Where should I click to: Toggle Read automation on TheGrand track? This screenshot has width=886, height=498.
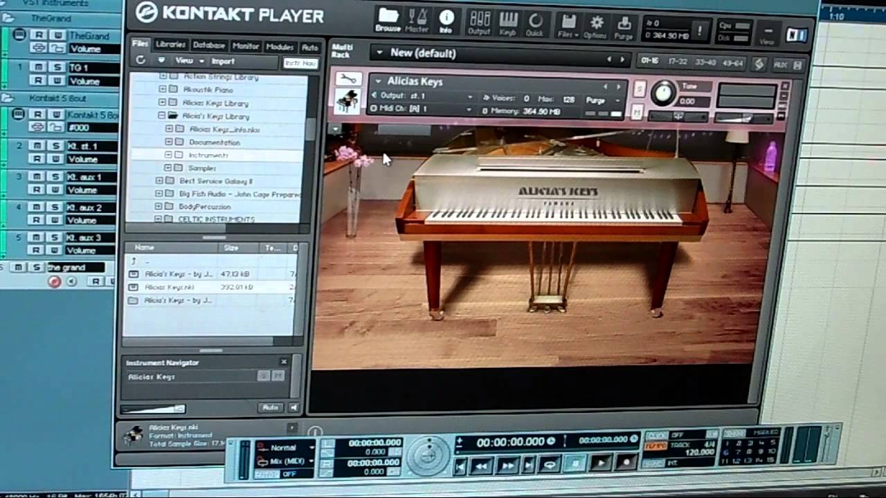coord(39,35)
